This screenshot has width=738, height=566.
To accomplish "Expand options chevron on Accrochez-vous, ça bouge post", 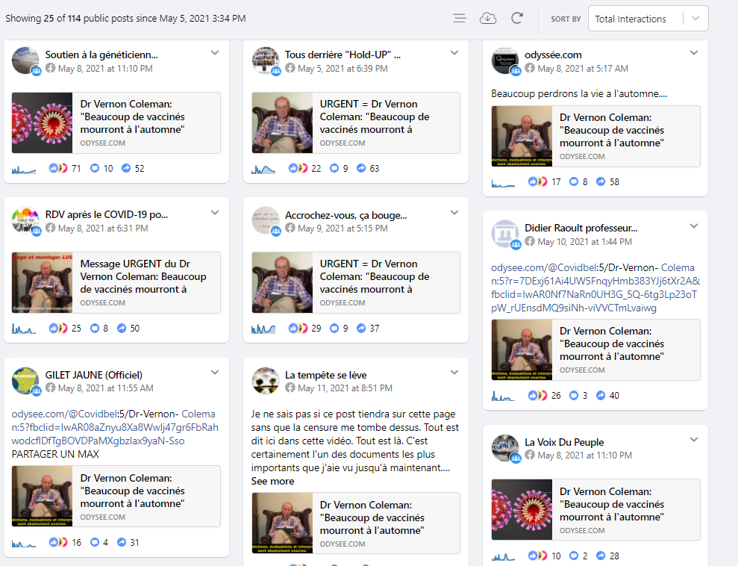I will pyautogui.click(x=454, y=212).
